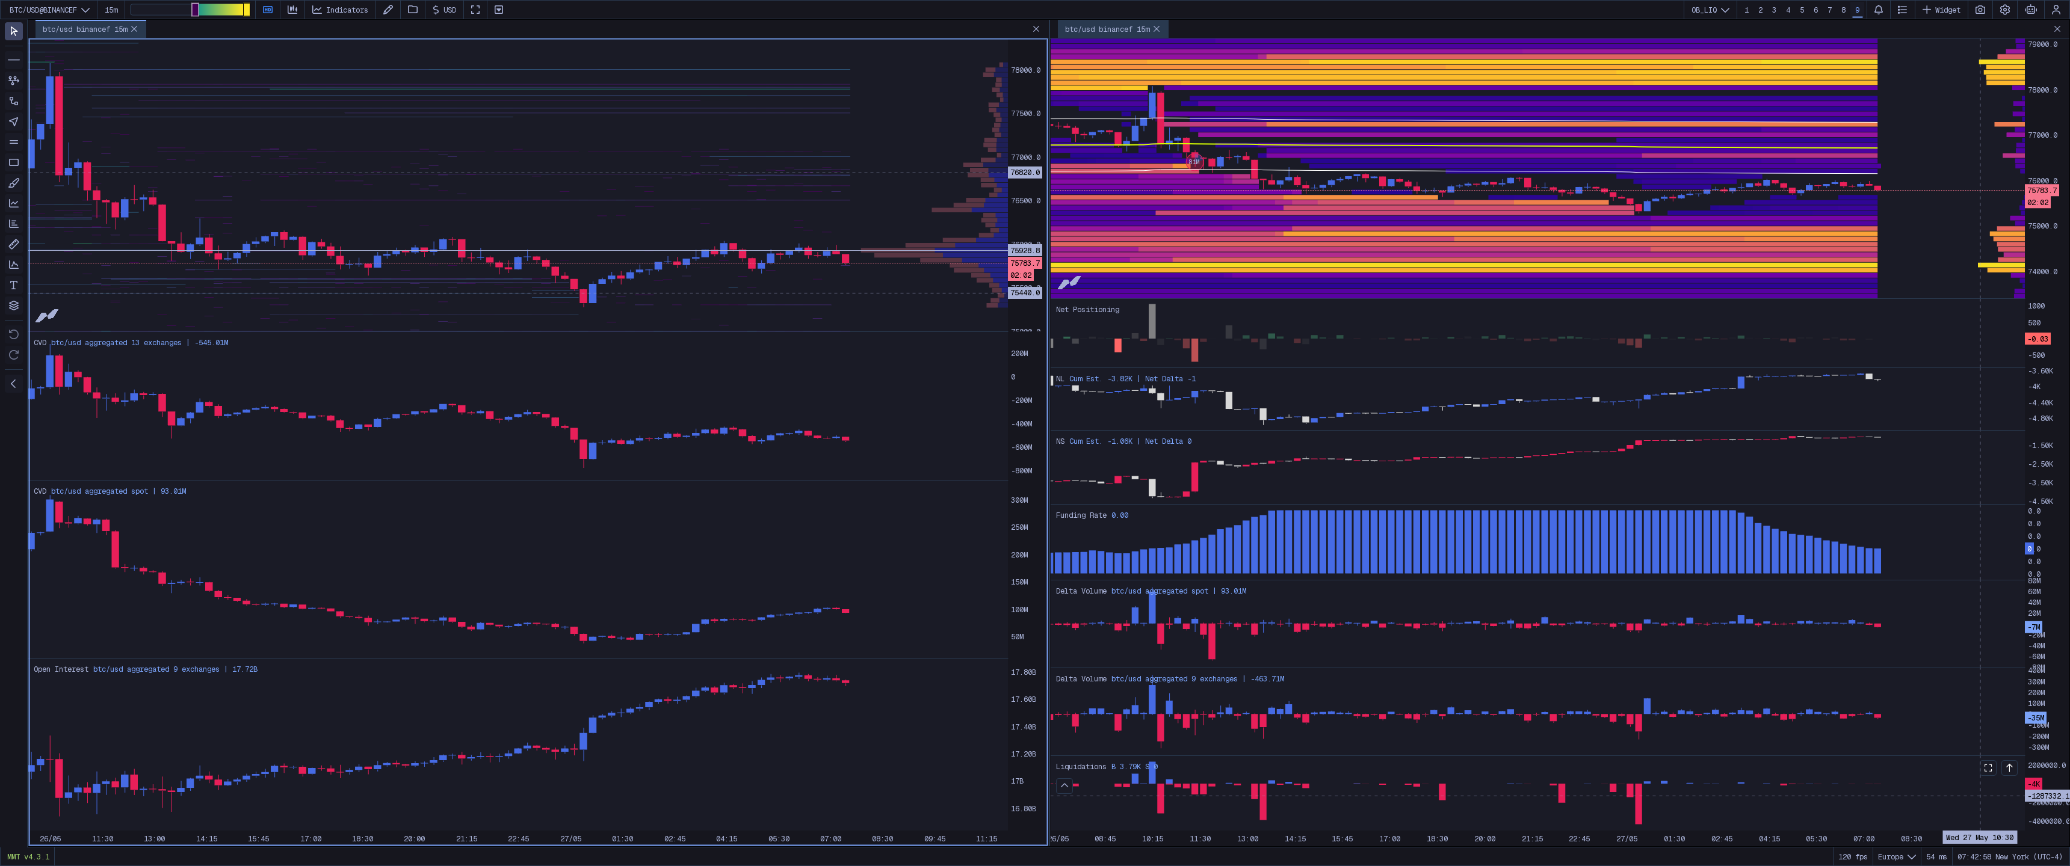Add a new Widget

click(1941, 10)
